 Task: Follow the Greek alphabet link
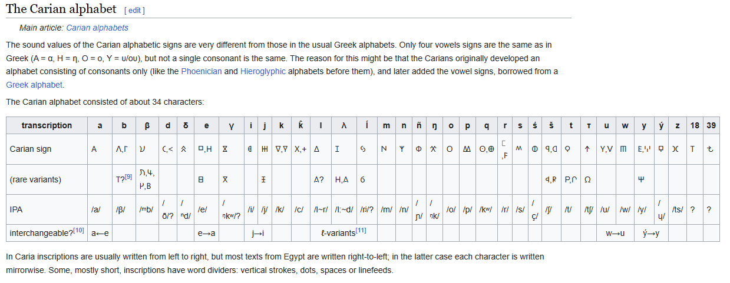(x=34, y=85)
